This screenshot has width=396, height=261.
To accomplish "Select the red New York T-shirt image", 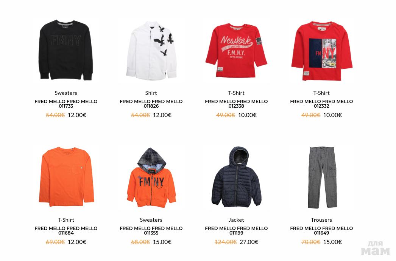I will point(236,50).
